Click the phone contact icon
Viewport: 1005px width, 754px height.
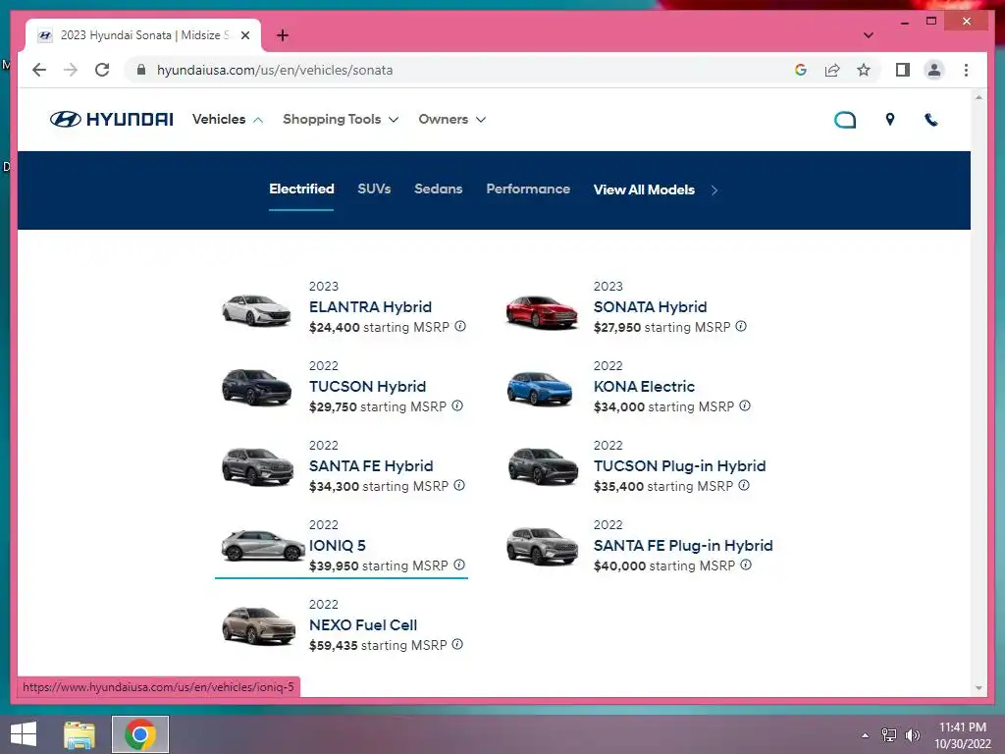coord(930,119)
